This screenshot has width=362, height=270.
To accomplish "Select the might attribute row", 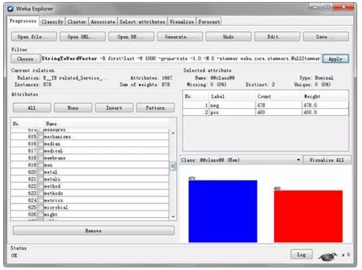I will tap(90, 214).
